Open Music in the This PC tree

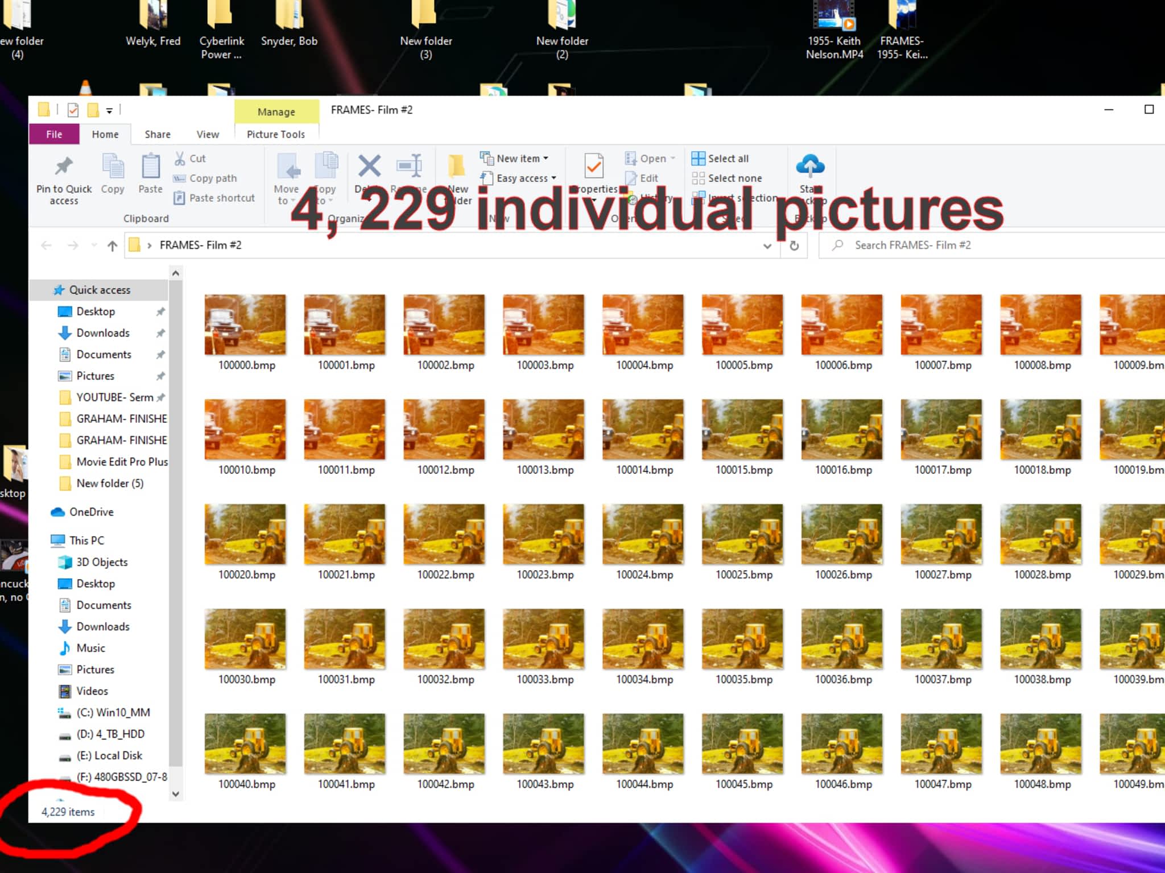tap(82, 648)
